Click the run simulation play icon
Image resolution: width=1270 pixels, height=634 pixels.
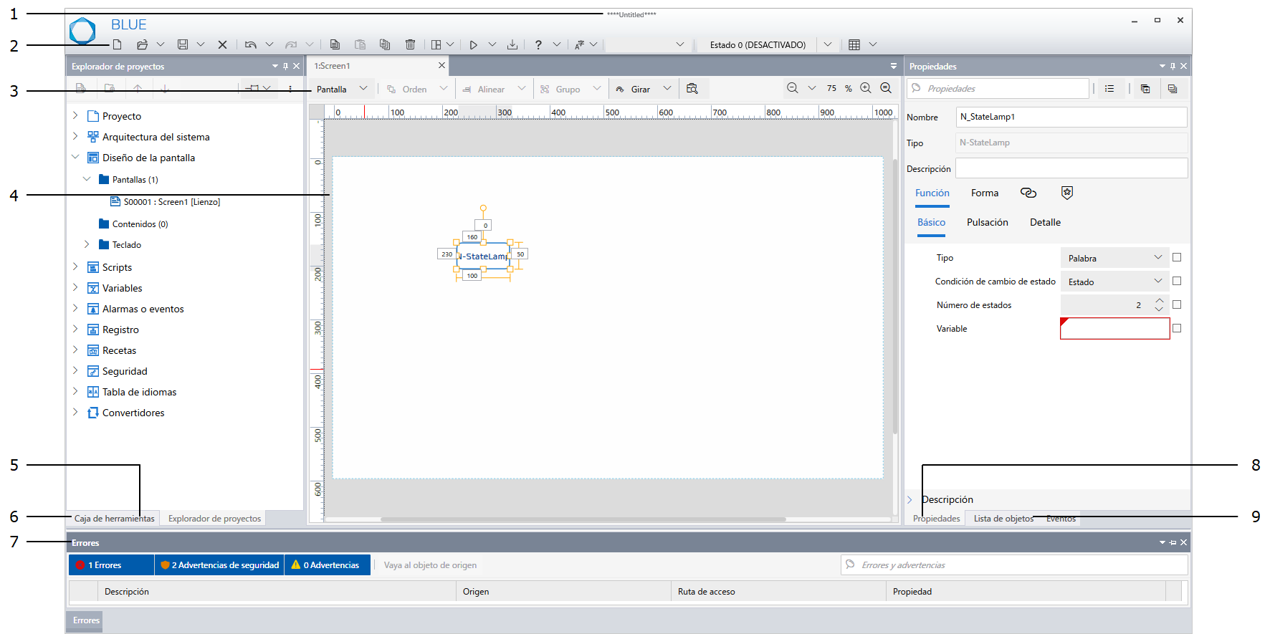click(x=473, y=44)
